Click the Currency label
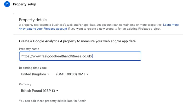Screen dimensions: 183x104 tap(25, 84)
